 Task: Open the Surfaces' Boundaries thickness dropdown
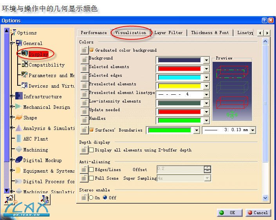[x=253, y=130]
